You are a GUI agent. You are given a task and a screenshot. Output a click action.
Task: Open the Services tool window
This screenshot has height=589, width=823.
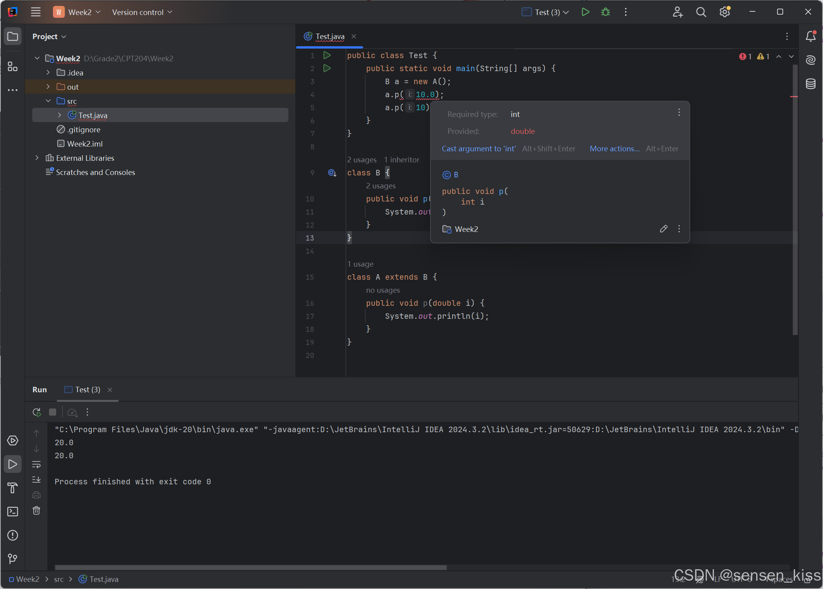point(13,440)
